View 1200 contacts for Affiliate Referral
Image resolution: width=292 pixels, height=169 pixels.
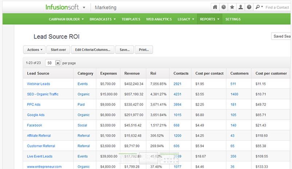click(x=177, y=136)
